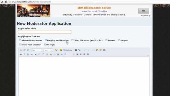Check the Other Platforms (XBOX + PE) checkbox
Image resolution: width=170 pixels, height=96 pixels.
click(x=72, y=40)
